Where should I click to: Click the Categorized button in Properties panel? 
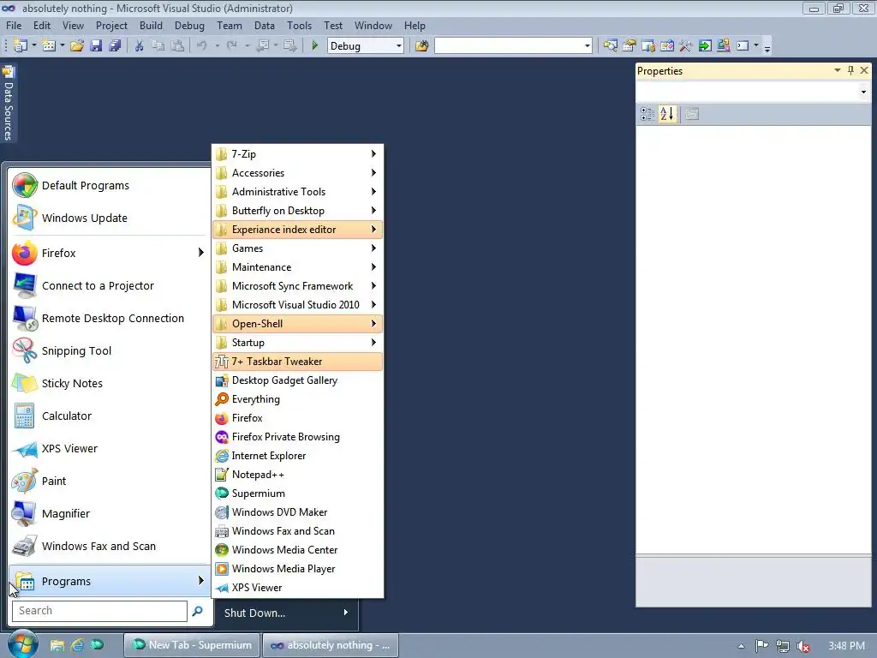(x=647, y=114)
